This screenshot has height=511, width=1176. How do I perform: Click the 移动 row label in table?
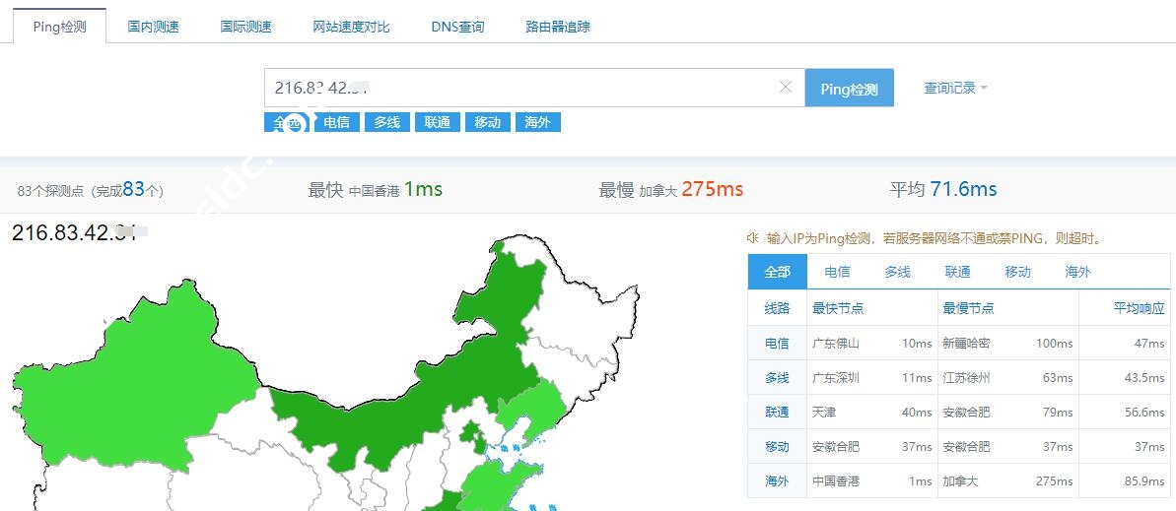coord(777,447)
